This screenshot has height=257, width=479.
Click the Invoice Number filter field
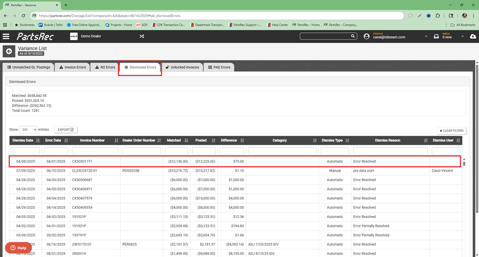point(95,151)
